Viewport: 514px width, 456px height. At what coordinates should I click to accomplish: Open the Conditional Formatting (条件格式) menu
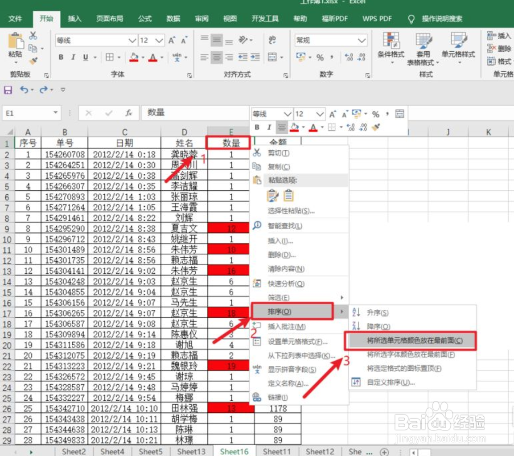coord(391,48)
